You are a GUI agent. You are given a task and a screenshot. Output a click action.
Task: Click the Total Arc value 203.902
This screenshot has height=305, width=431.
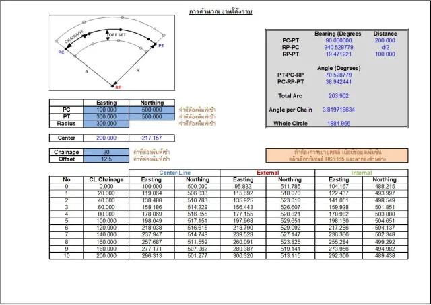338,95
